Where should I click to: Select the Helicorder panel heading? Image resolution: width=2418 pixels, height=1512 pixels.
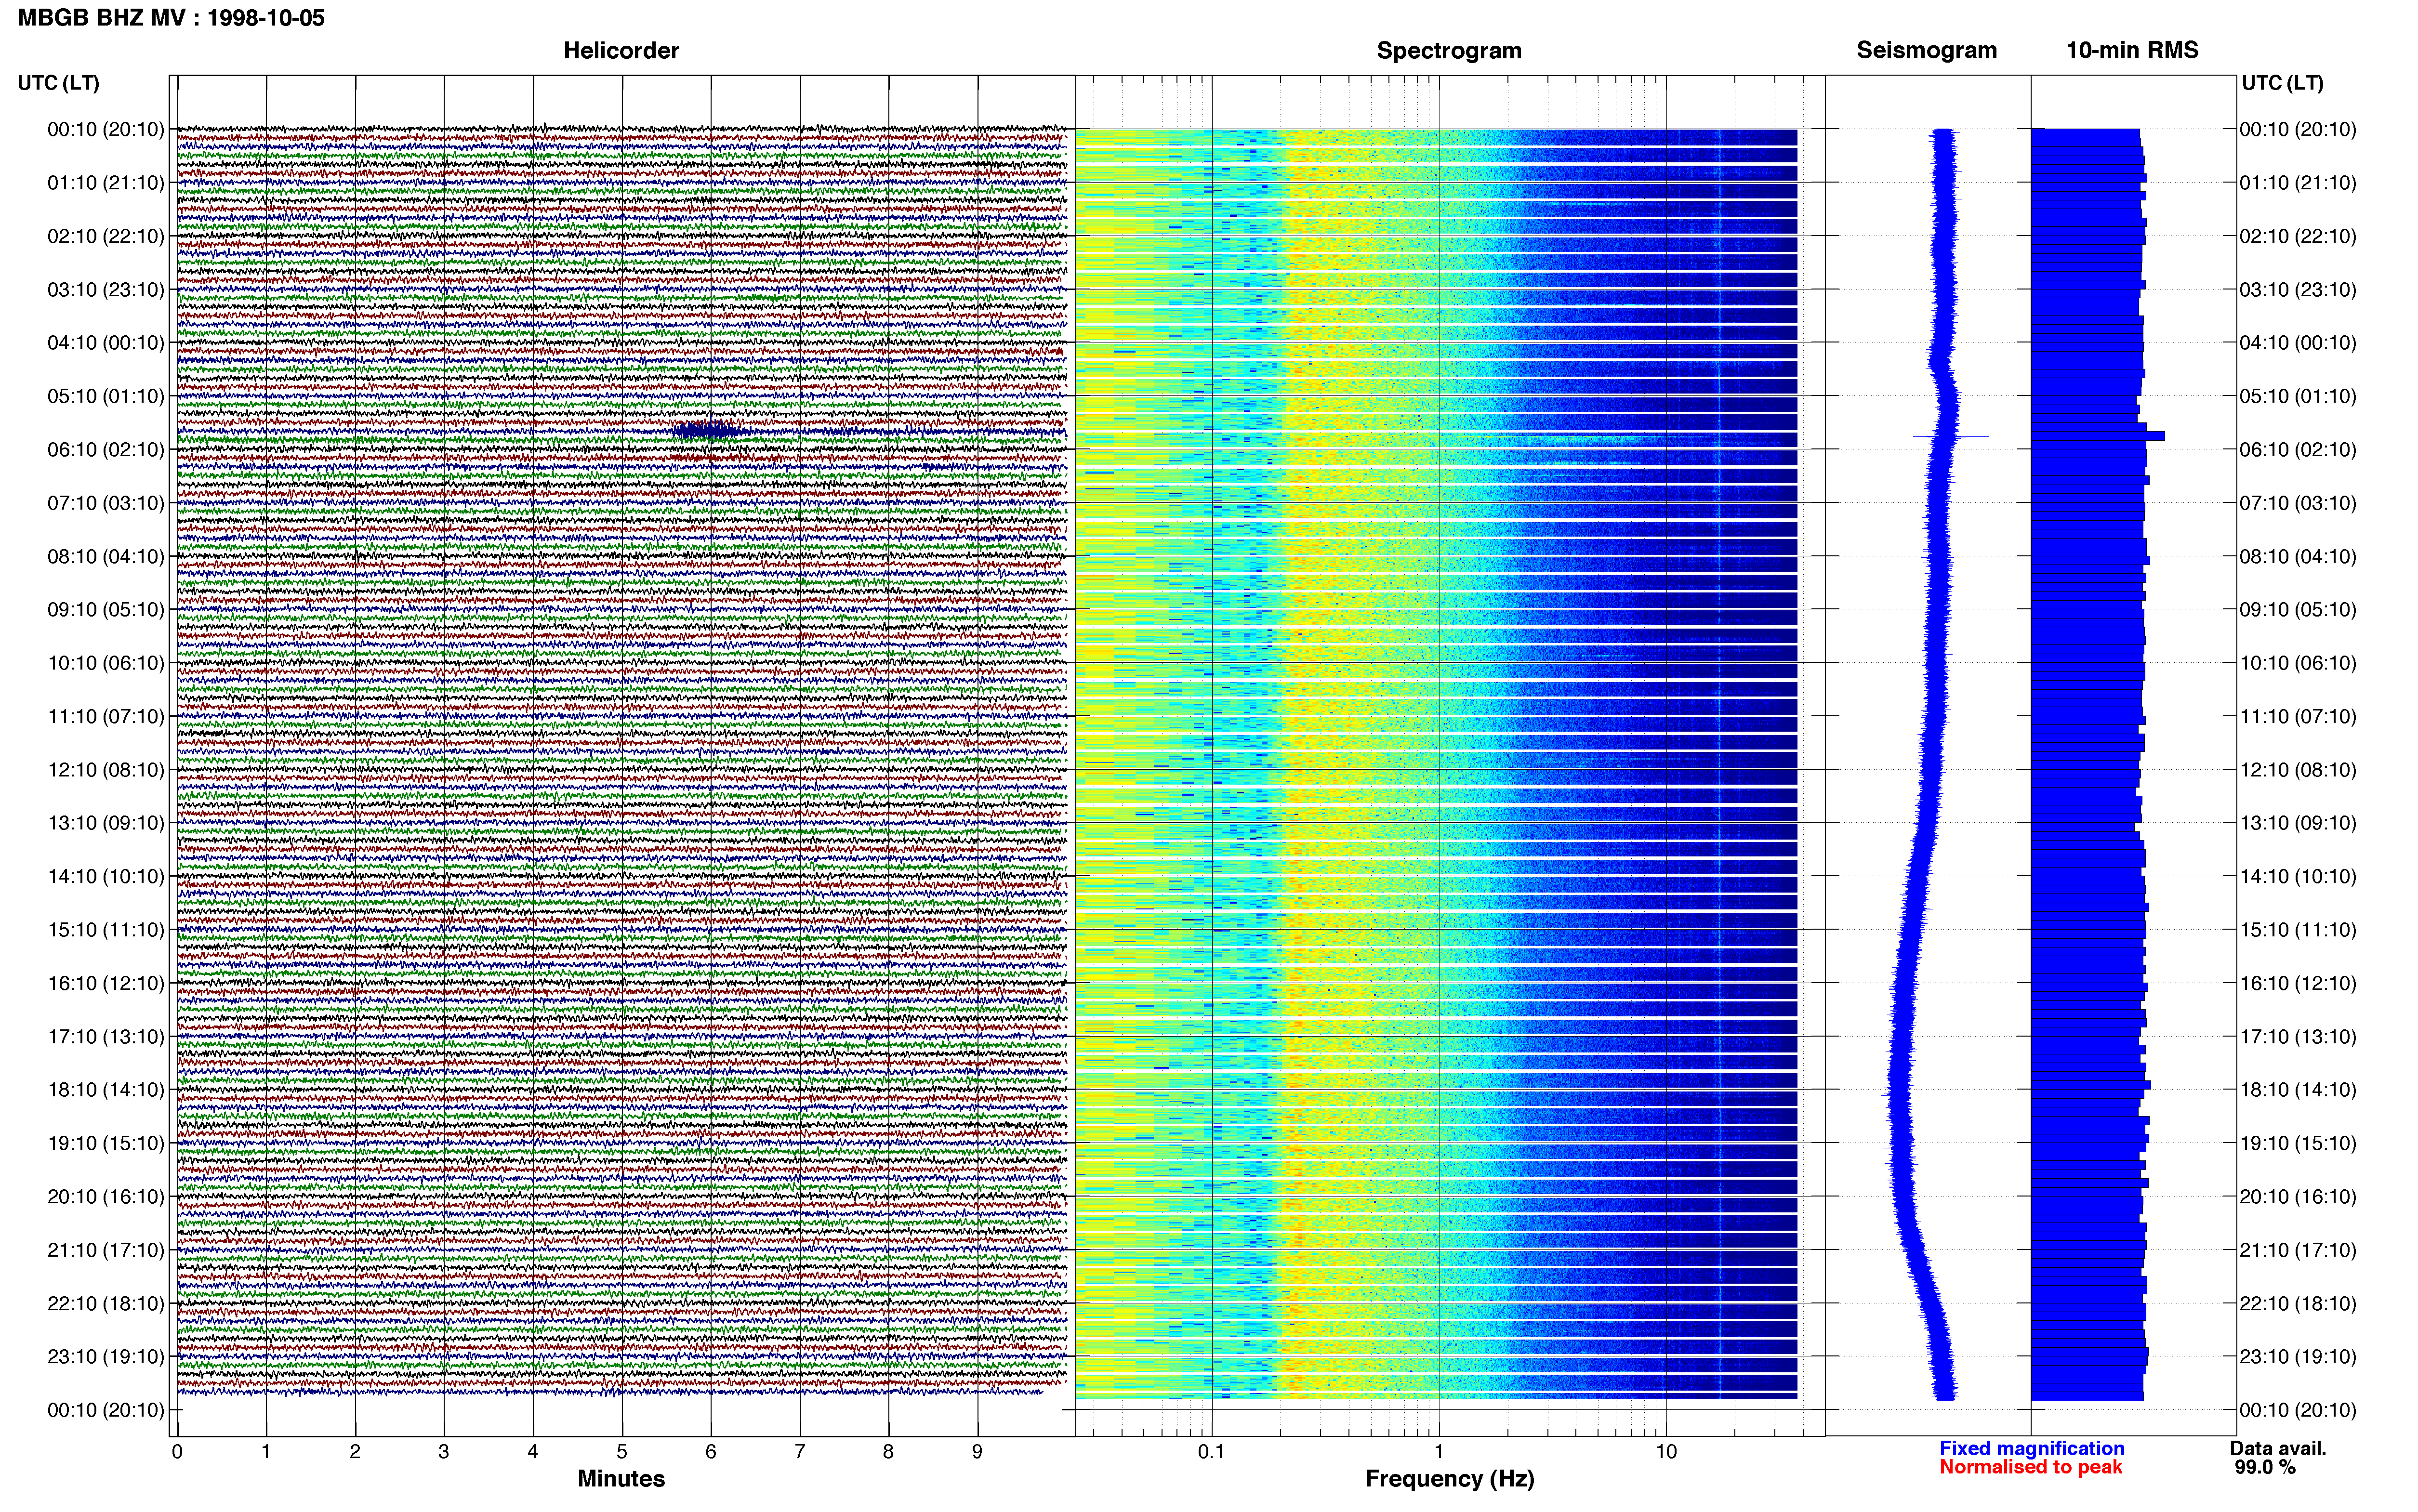[x=621, y=50]
